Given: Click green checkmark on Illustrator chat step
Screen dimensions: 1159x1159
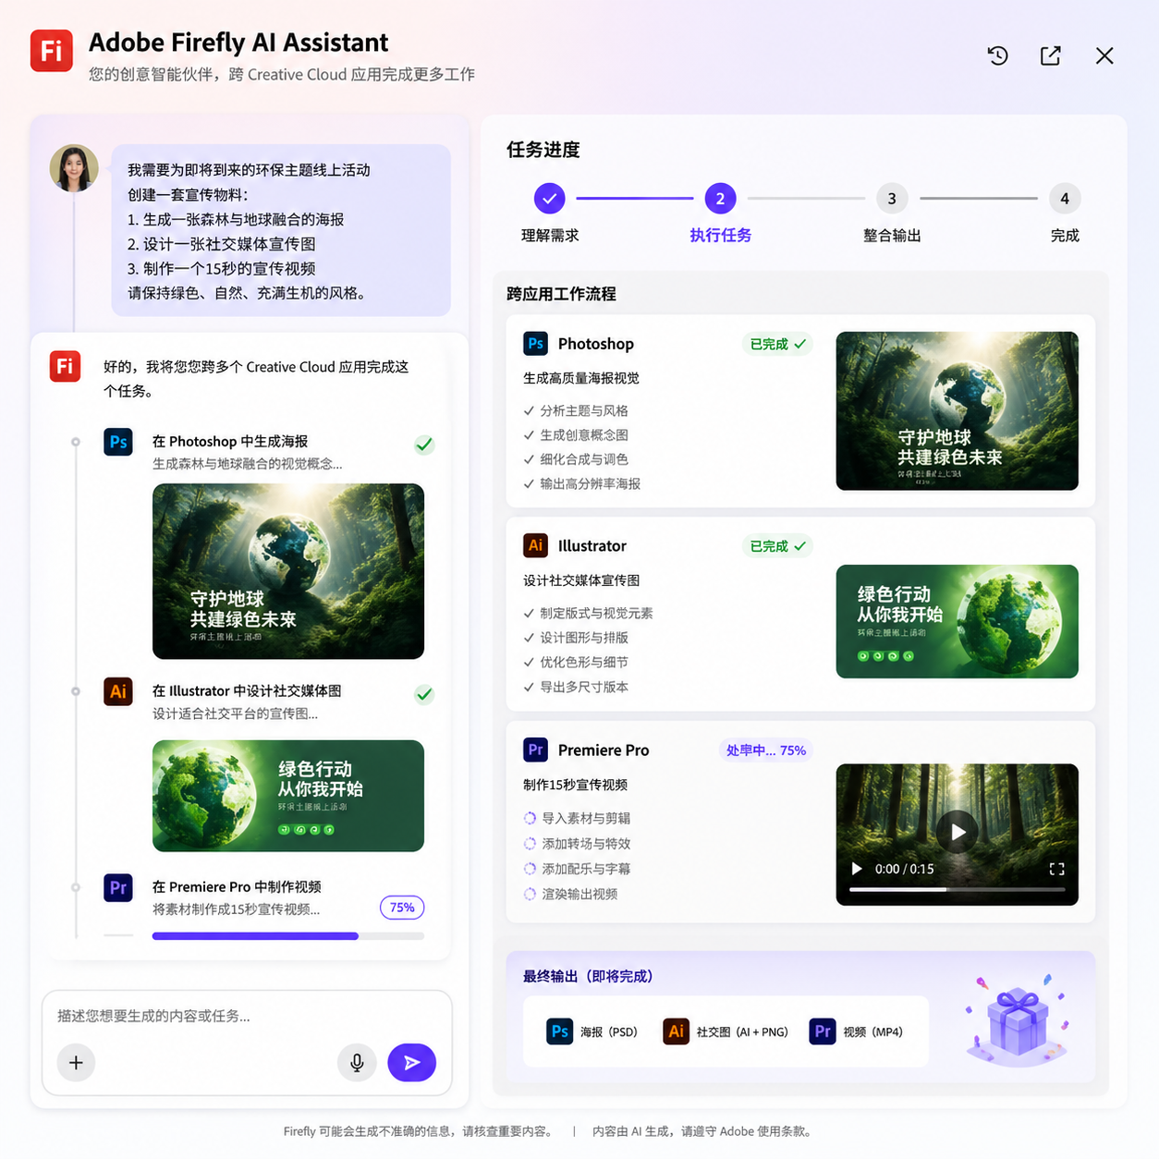Looking at the screenshot, I should click(x=424, y=694).
